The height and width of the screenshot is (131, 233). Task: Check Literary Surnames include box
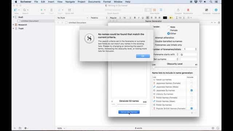pos(191,94)
